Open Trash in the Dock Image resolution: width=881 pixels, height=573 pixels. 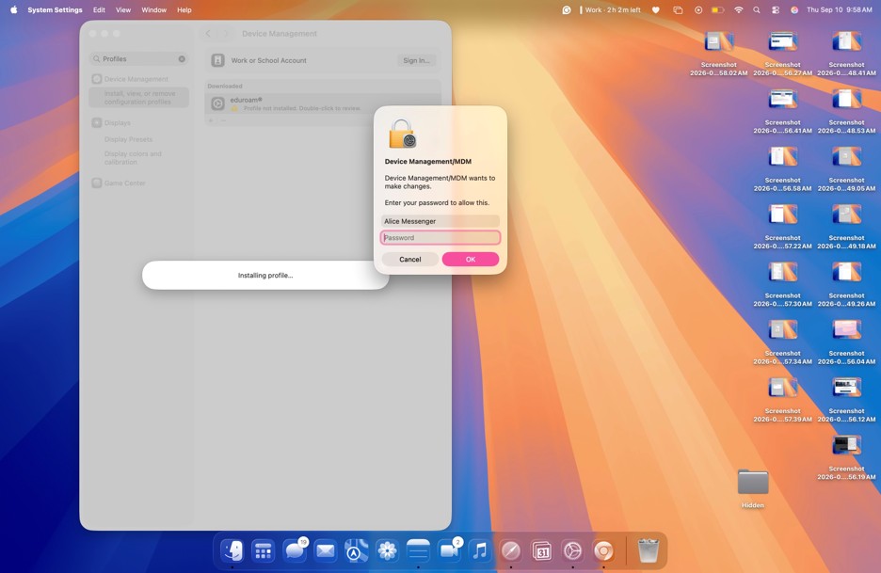(648, 550)
